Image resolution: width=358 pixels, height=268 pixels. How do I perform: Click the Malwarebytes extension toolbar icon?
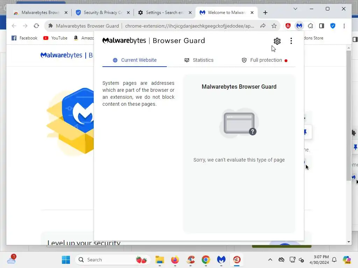coord(299,26)
